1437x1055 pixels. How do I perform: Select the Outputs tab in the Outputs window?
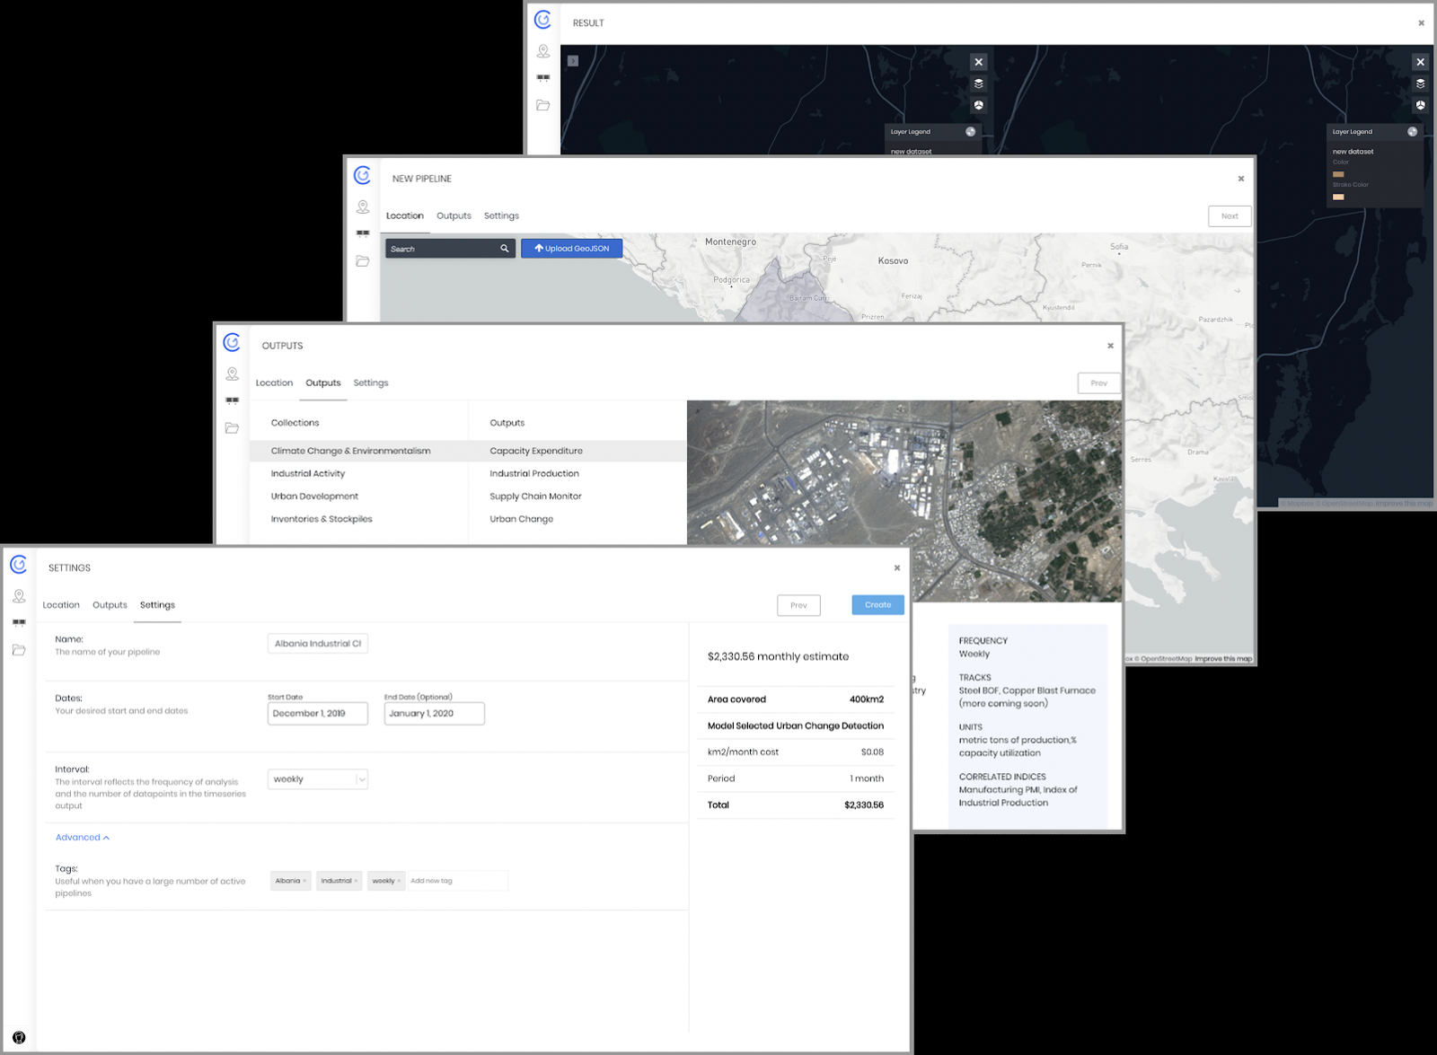pos(323,383)
